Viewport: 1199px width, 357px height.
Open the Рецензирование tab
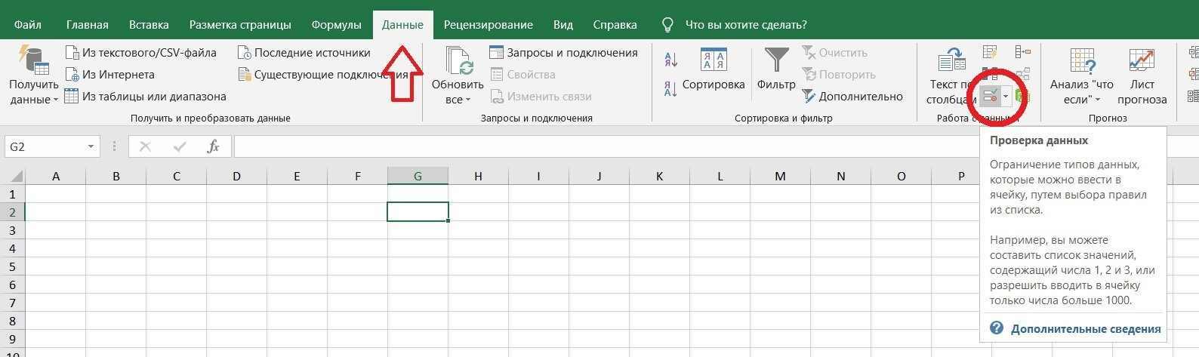(x=488, y=24)
